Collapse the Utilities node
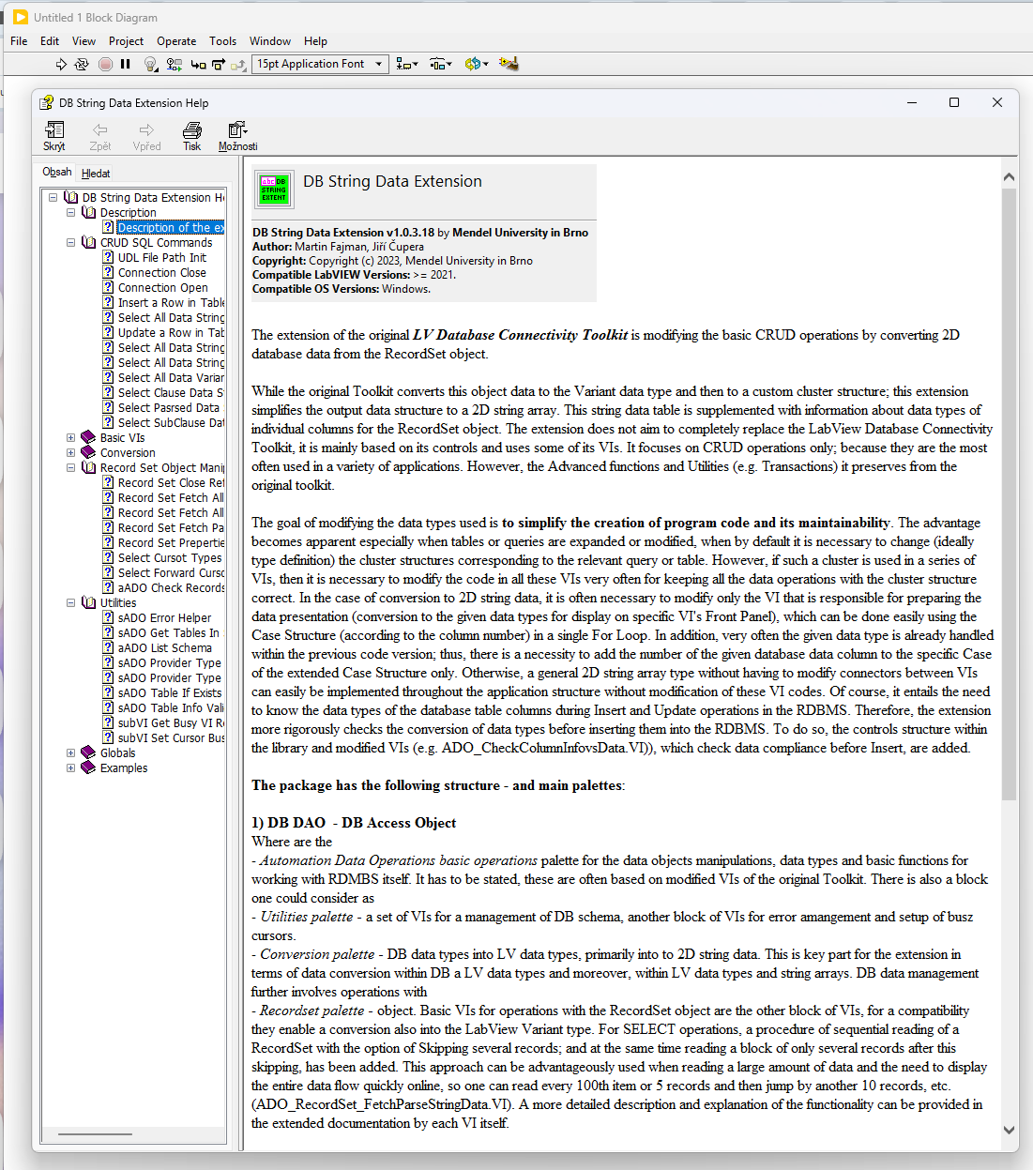The width and height of the screenshot is (1033, 1170). click(x=70, y=602)
